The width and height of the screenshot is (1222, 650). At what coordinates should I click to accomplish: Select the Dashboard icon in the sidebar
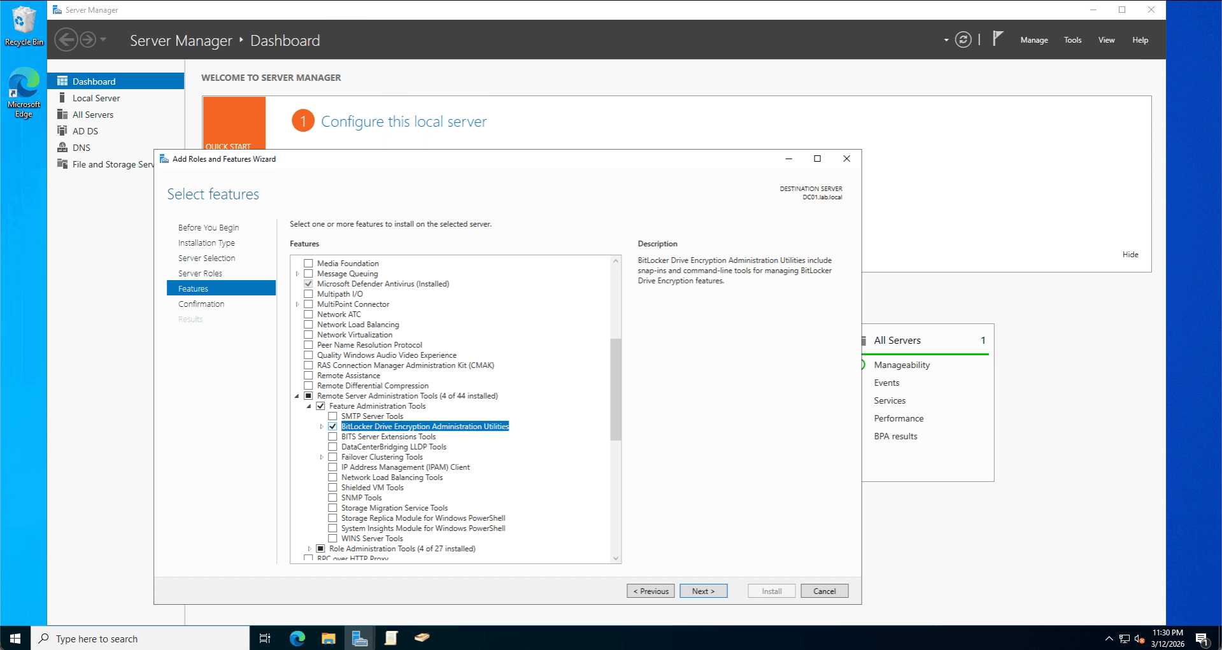tap(62, 81)
